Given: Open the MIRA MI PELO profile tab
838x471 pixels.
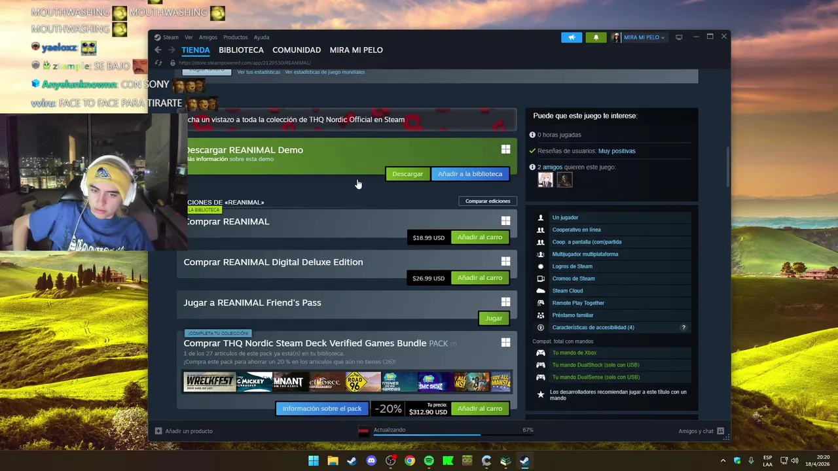Looking at the screenshot, I should point(356,50).
